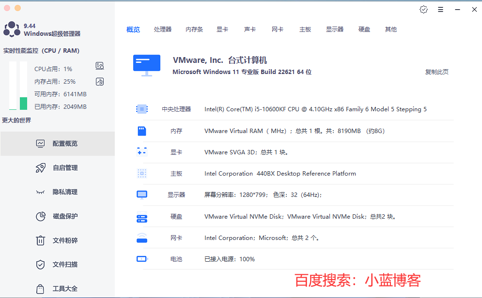Click the 文件粉碎 trash can icon

click(40, 240)
